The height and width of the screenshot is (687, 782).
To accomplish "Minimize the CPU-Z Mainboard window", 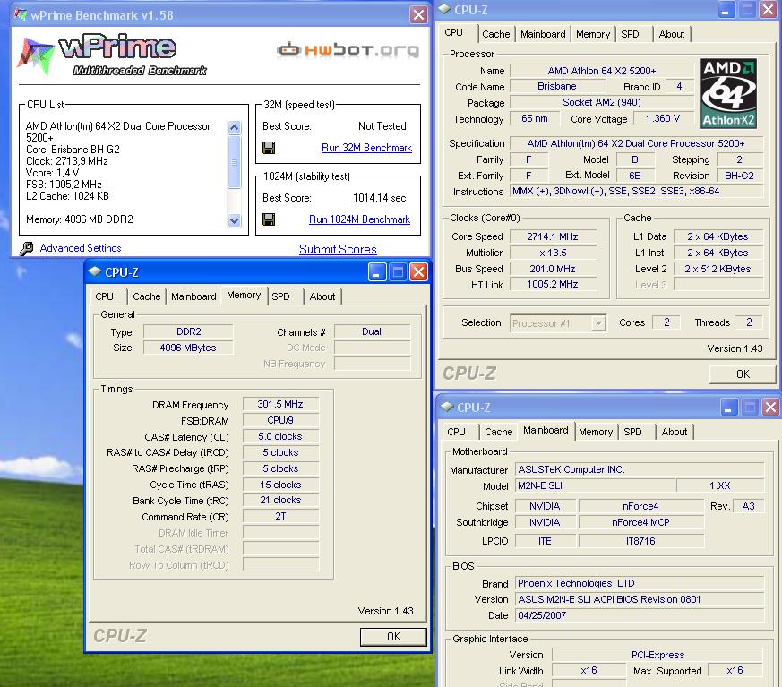I will pyautogui.click(x=728, y=408).
